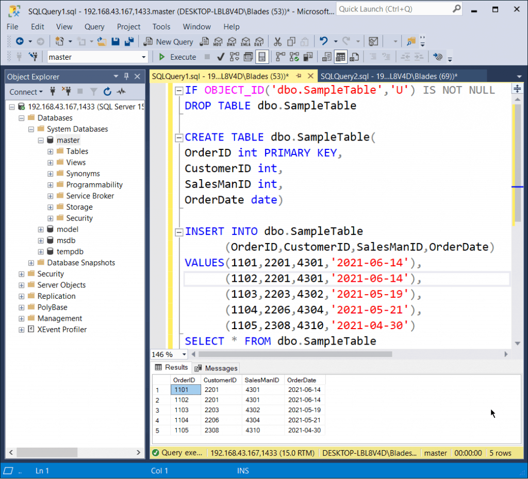The image size is (528, 479).
Task: Parse the query using the checkmark icon
Action: tap(220, 57)
